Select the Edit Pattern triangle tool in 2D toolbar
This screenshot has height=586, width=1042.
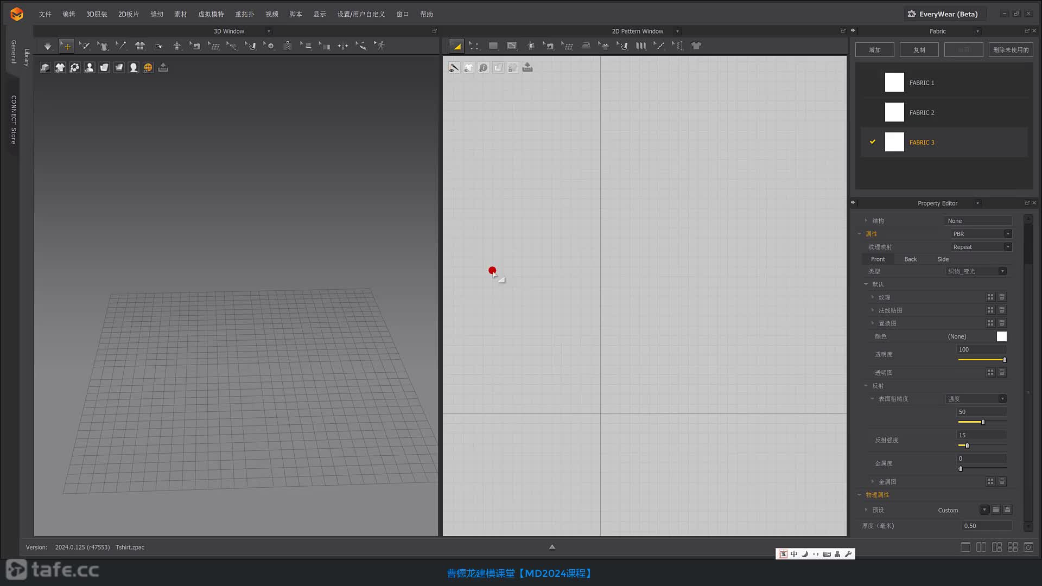click(457, 46)
